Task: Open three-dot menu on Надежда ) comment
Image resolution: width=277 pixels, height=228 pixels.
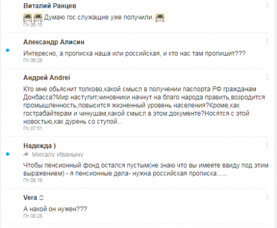Action: [267, 145]
